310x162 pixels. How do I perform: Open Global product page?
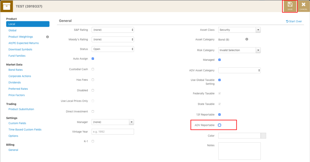12,31
